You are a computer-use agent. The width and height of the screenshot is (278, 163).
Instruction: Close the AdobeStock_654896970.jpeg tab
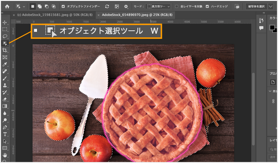[99, 15]
